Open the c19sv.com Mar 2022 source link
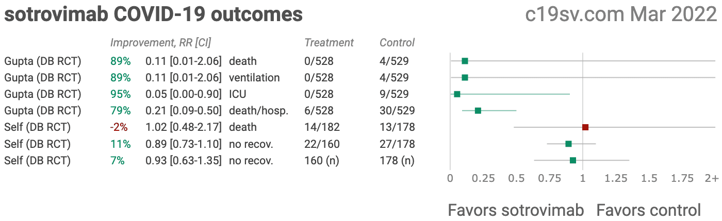This screenshot has width=722, height=221. [x=621, y=14]
